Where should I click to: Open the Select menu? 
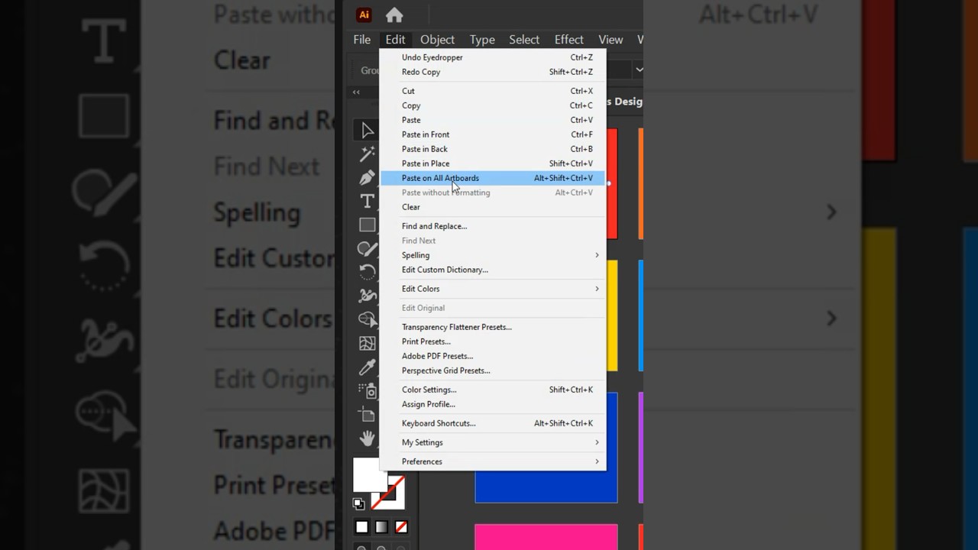(524, 40)
